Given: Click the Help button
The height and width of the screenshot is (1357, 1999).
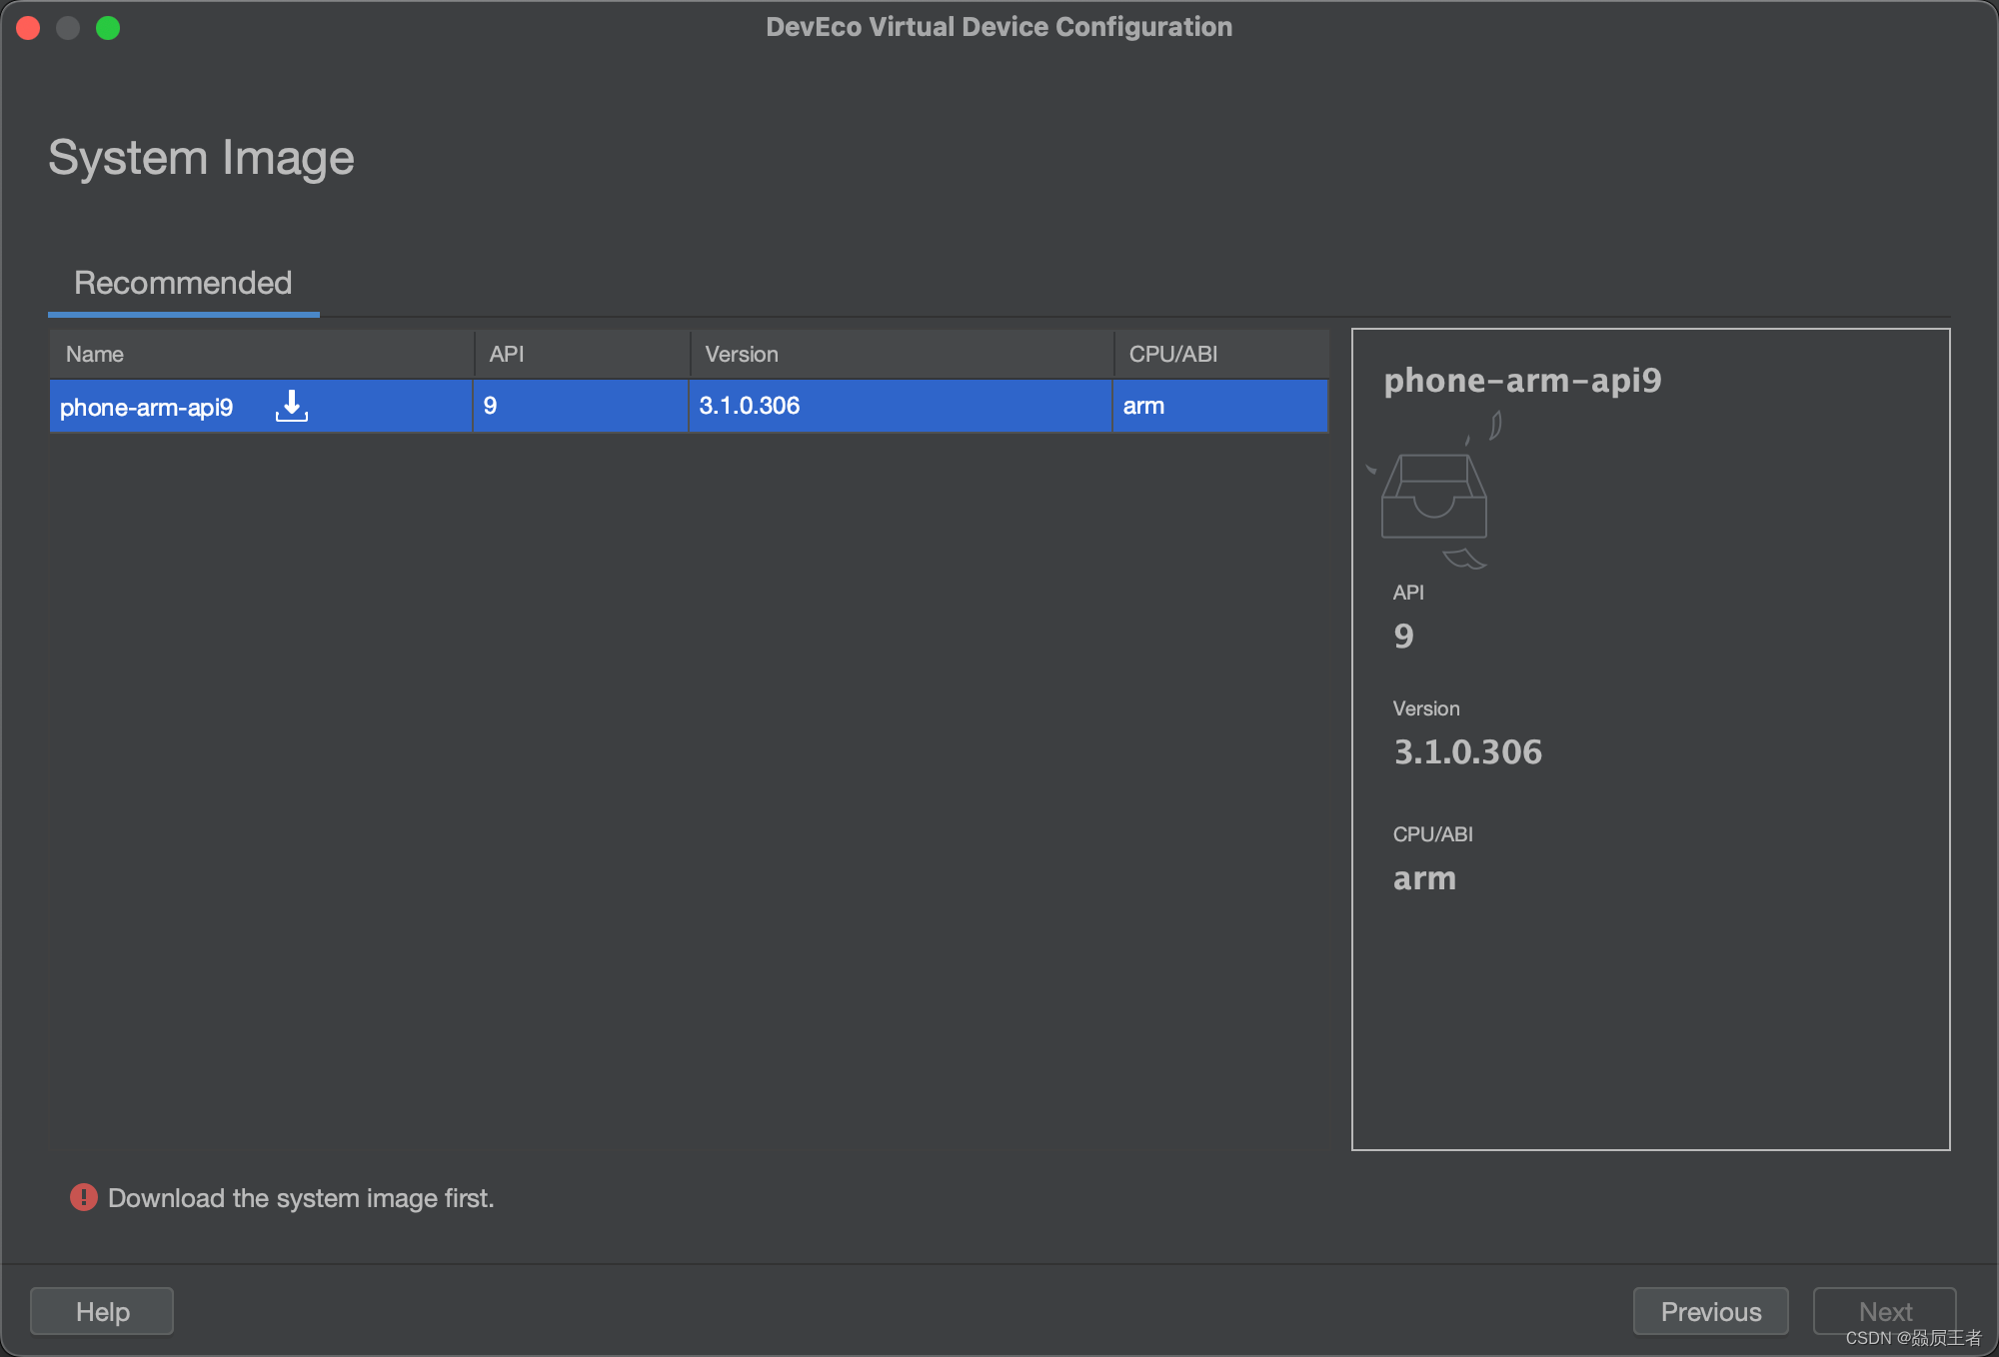Looking at the screenshot, I should point(102,1311).
